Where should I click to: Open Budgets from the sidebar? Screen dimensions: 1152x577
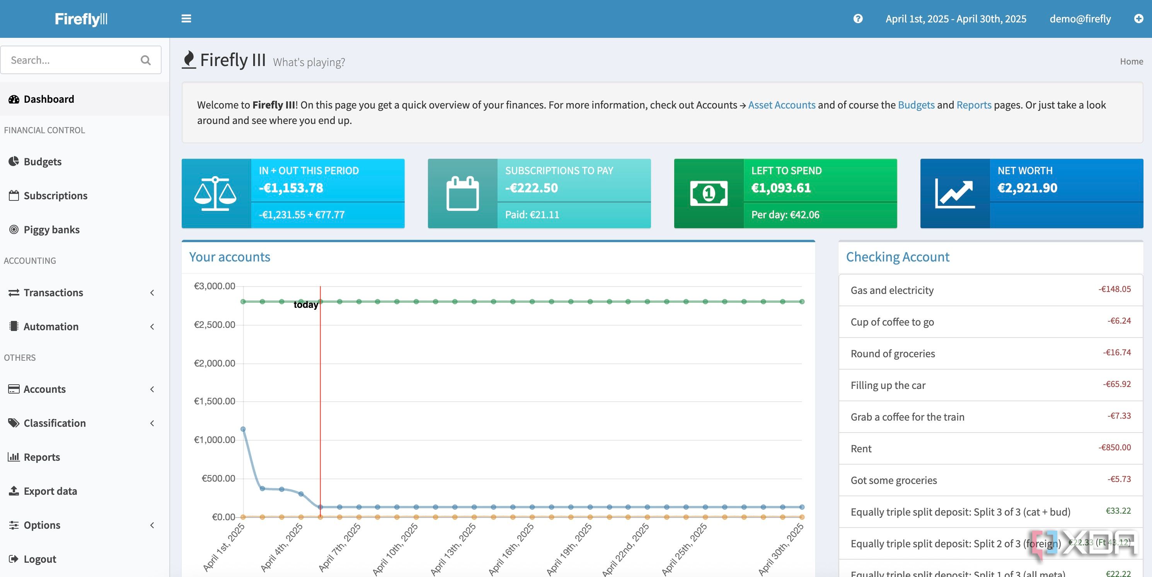pyautogui.click(x=43, y=162)
